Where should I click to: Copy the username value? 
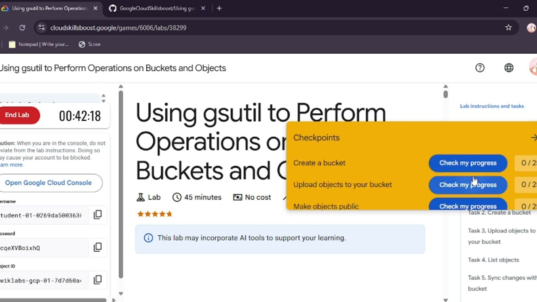pos(98,215)
